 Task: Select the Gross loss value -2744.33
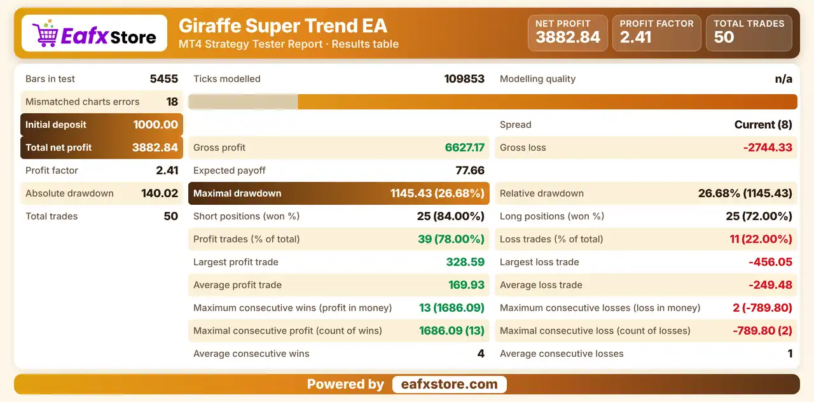click(x=768, y=148)
